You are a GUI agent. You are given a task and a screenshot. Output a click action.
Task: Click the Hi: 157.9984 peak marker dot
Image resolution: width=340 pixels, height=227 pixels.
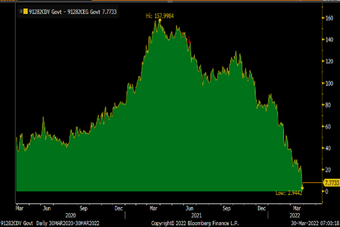pos(160,20)
